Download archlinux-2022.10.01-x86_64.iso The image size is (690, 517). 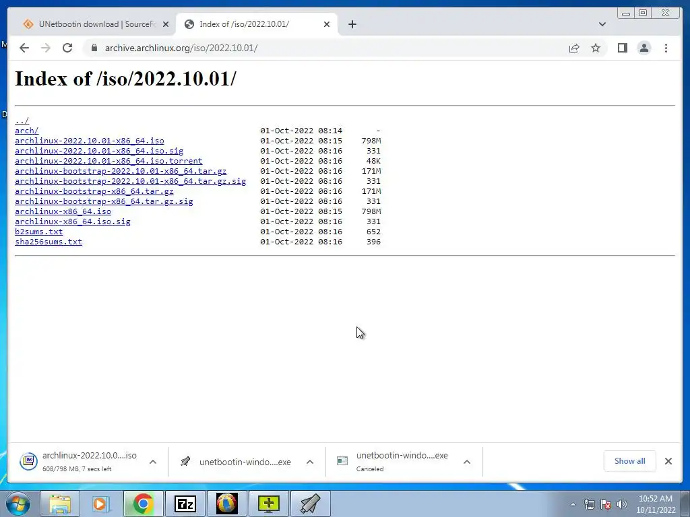click(x=90, y=141)
